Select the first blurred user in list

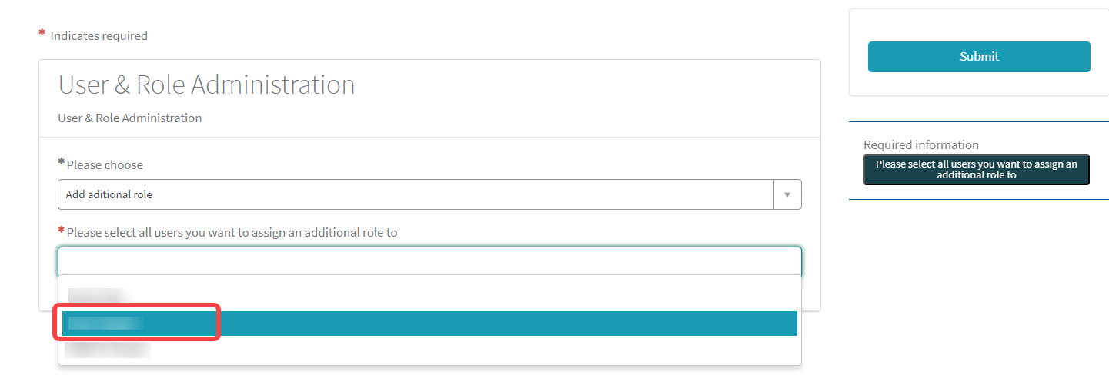click(x=96, y=297)
